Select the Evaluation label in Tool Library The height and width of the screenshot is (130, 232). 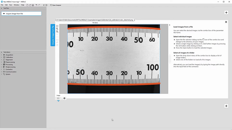click(9, 69)
